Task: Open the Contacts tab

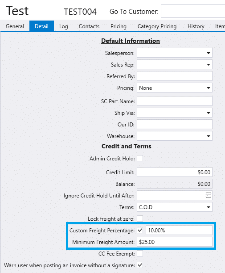Action: point(89,26)
